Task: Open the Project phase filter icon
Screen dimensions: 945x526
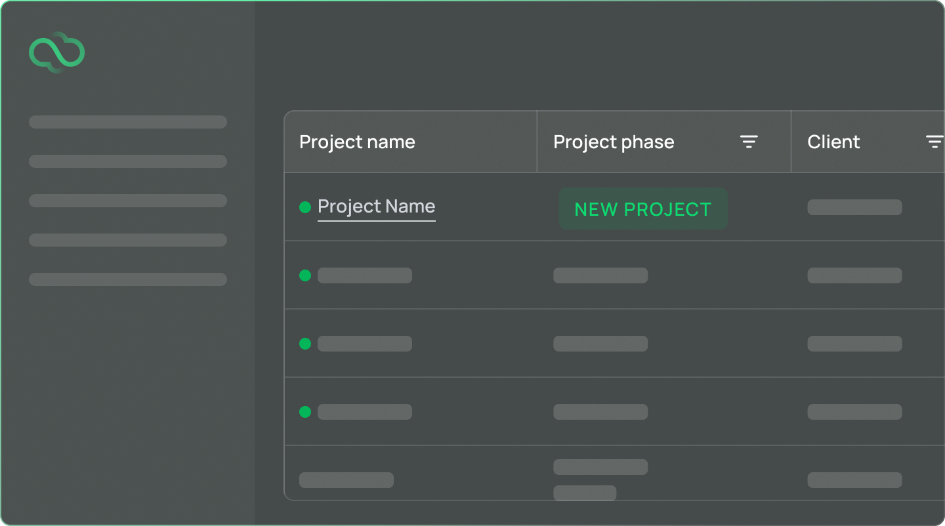Action: [x=749, y=142]
